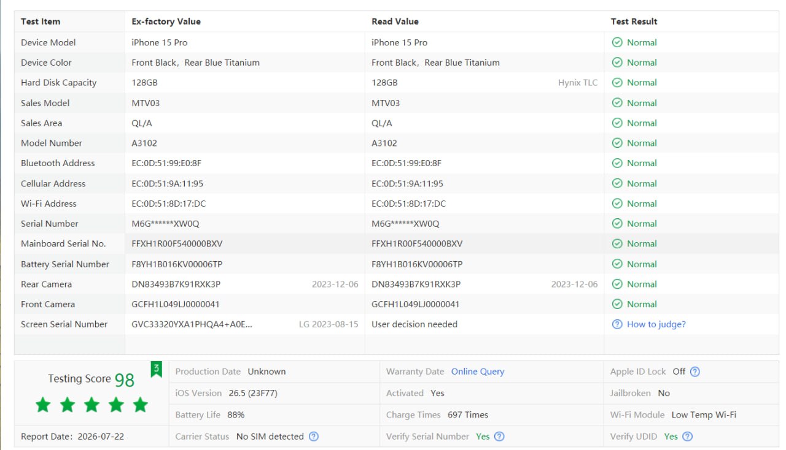Screen dimensions: 786x450
Task: Click the Jailbroken No value
Action: (x=664, y=393)
